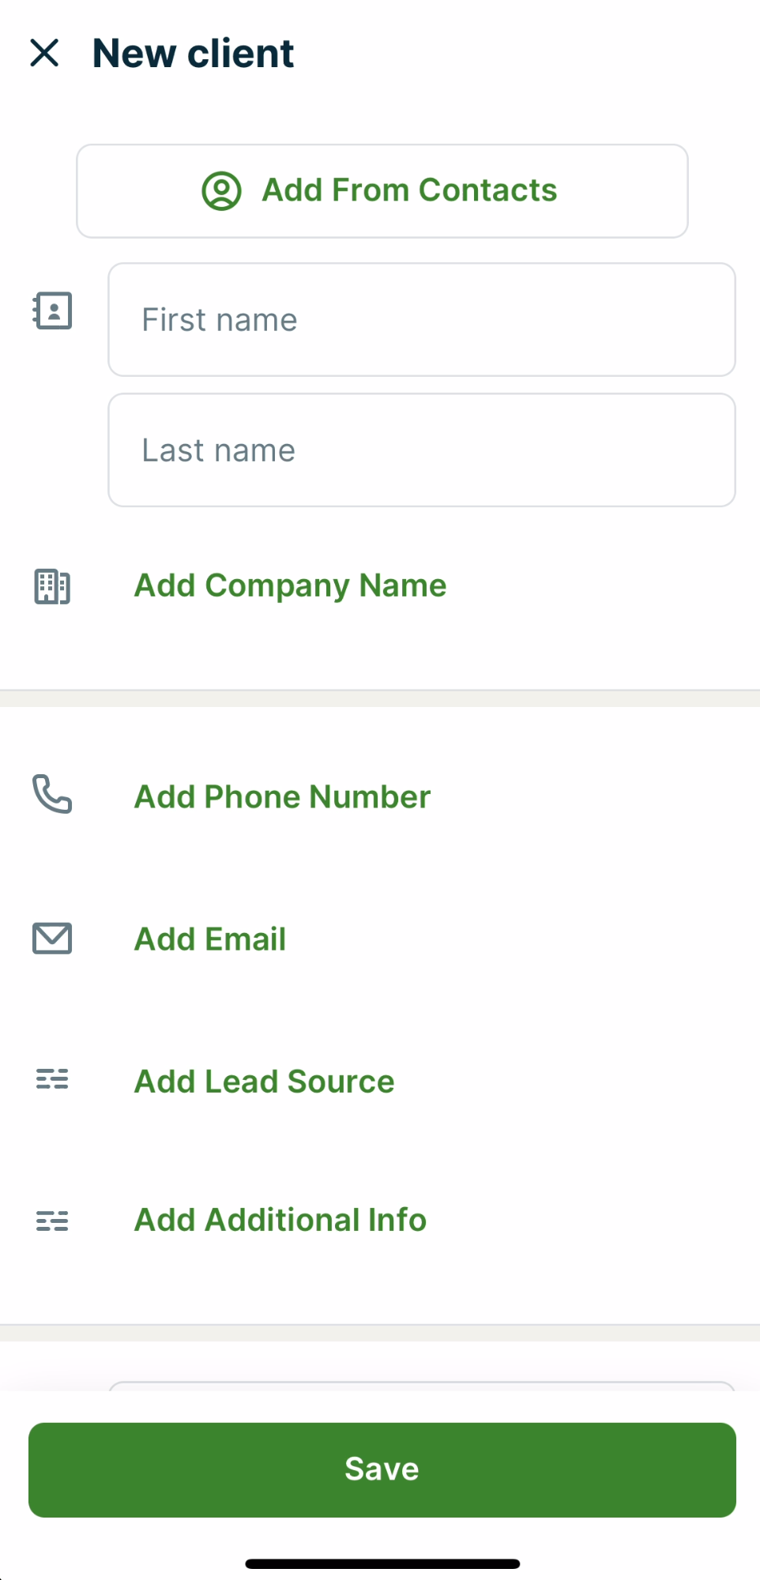Expand Add Additional Info
The height and width of the screenshot is (1580, 760).
[280, 1220]
